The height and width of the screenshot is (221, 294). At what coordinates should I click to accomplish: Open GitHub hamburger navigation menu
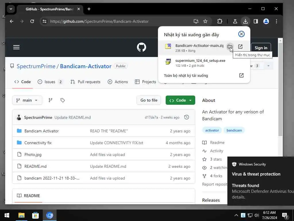pos(16,47)
